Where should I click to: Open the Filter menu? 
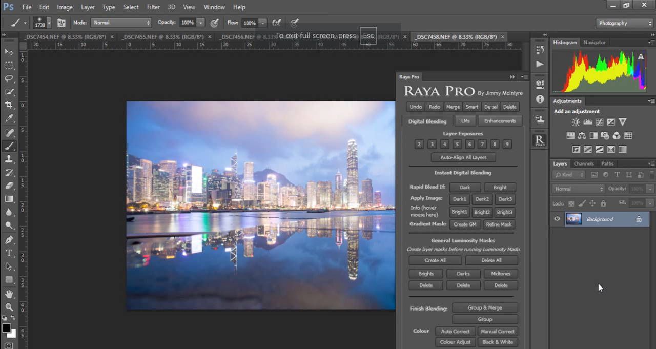(153, 7)
